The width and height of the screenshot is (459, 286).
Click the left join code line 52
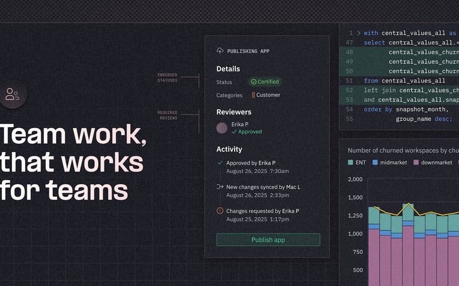tap(411, 90)
